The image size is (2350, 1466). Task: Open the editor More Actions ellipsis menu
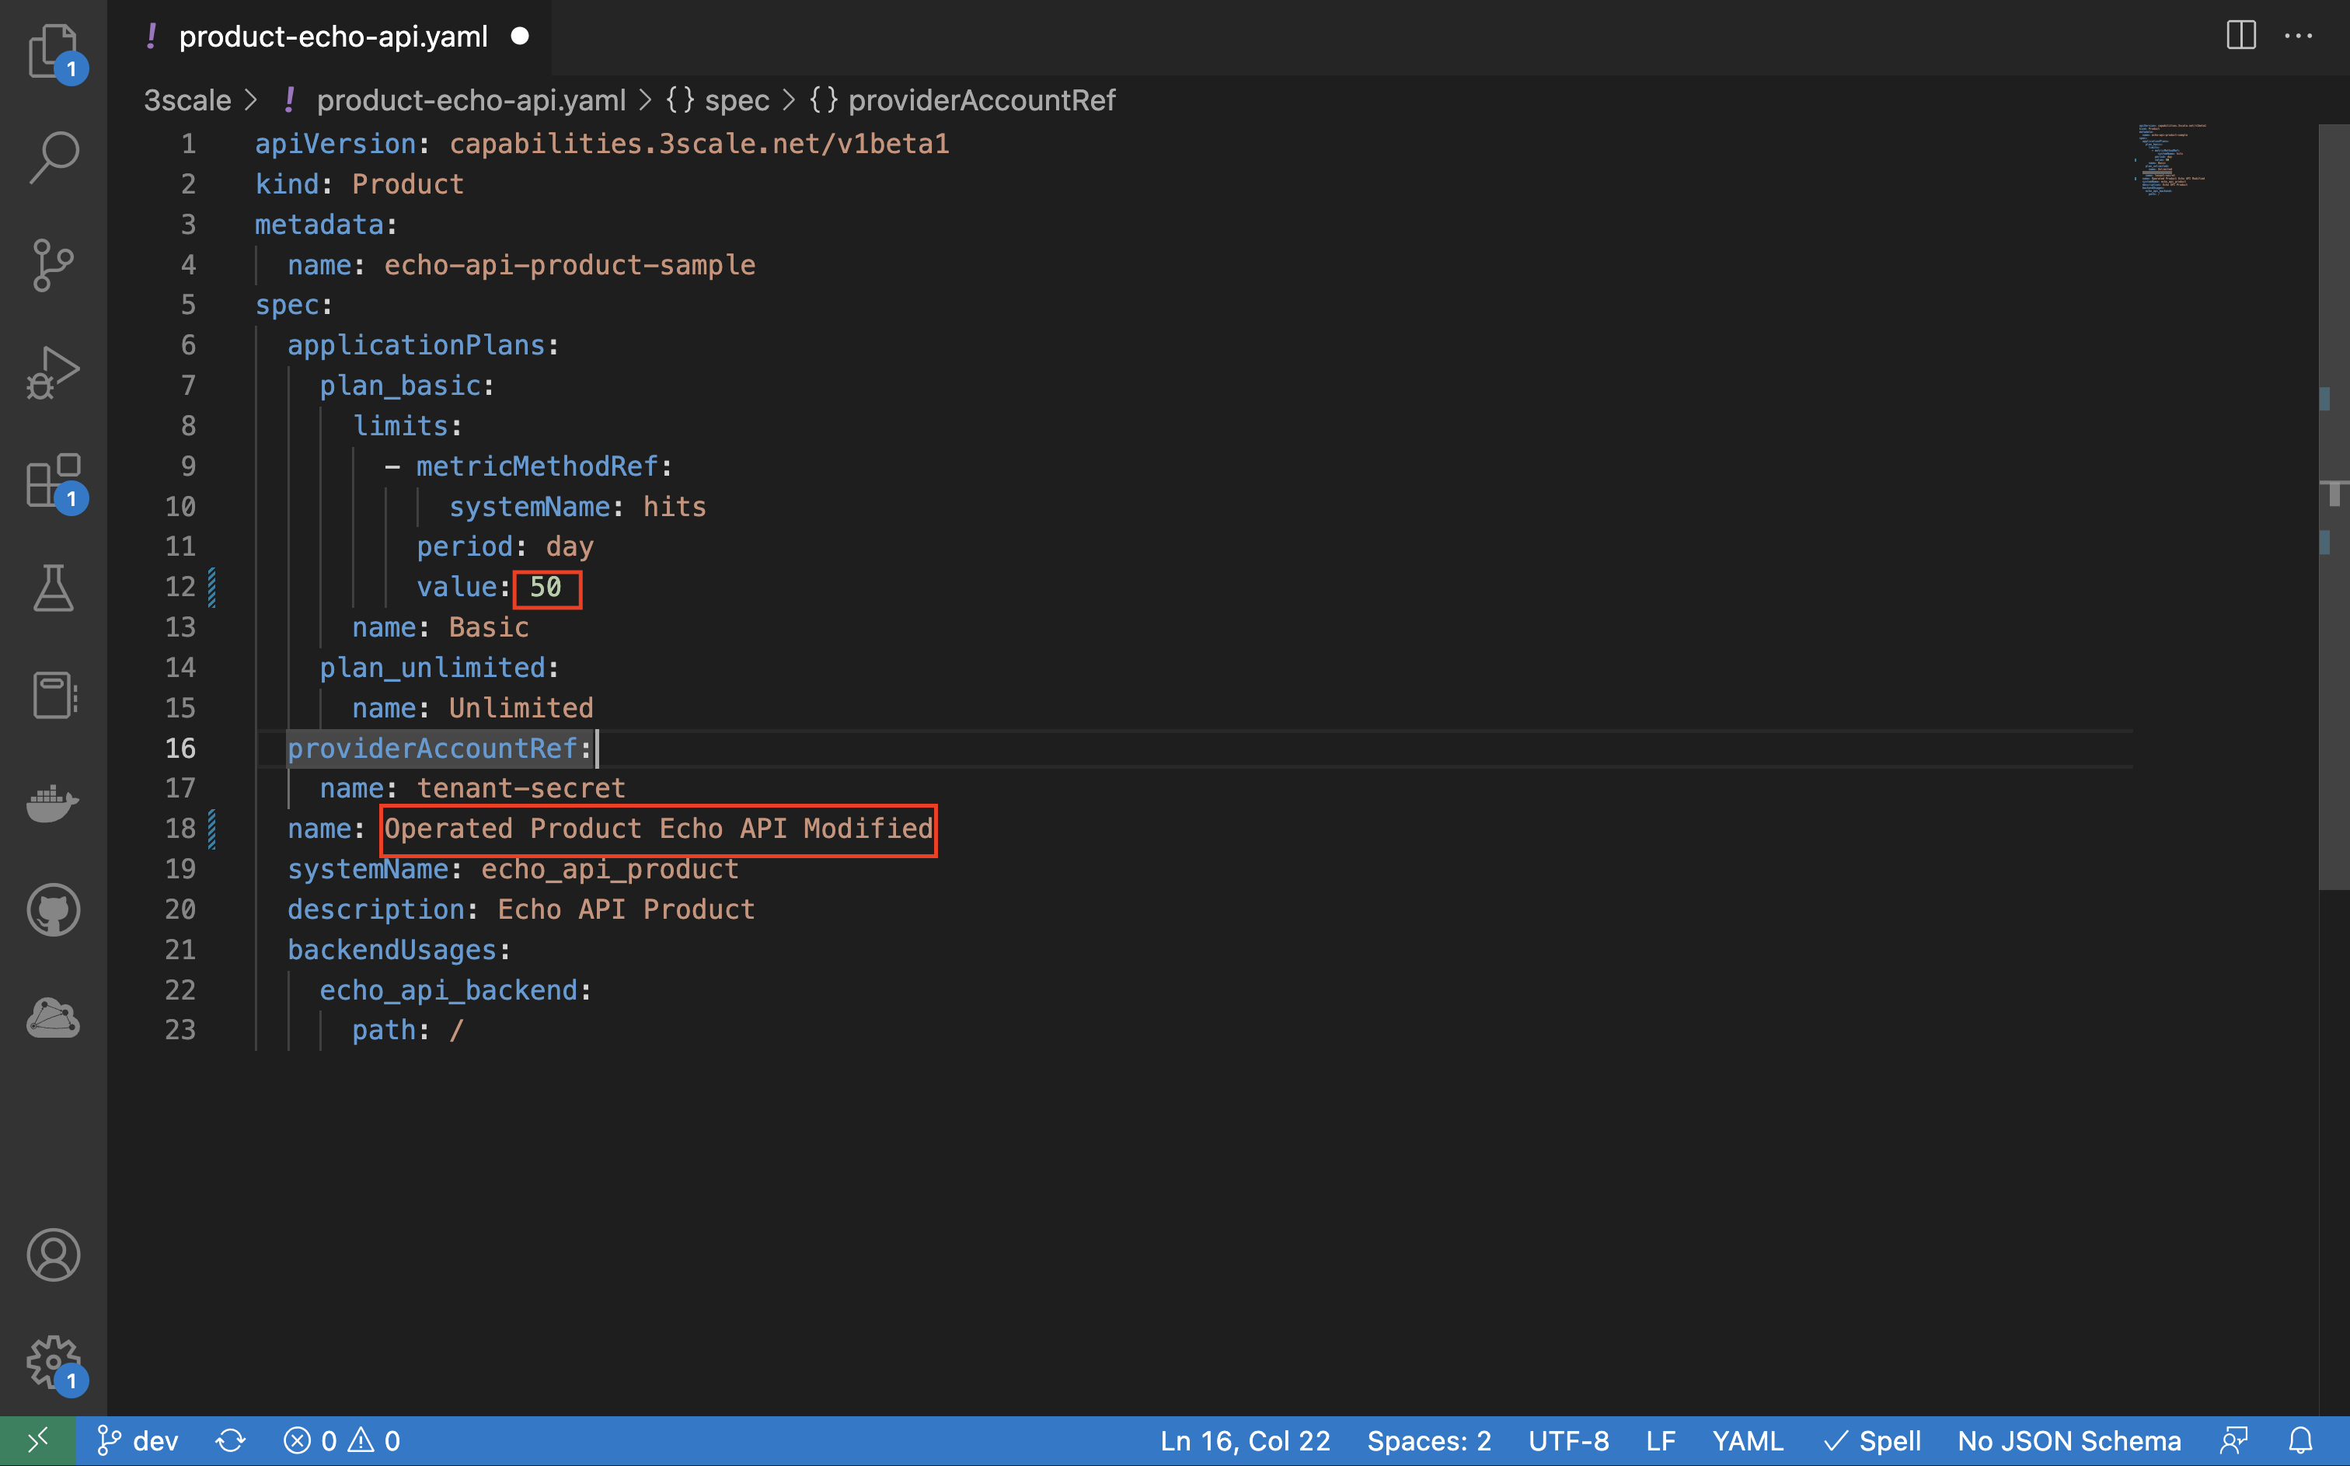2299,36
